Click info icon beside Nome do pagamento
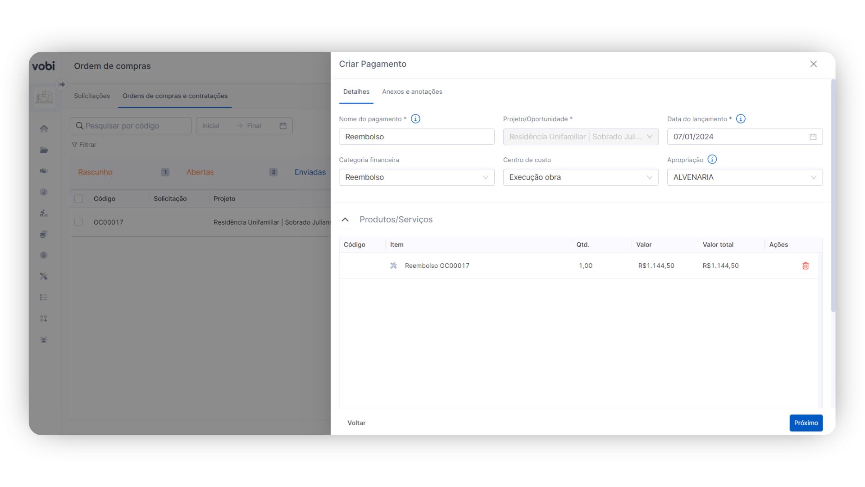865x487 pixels. [x=415, y=119]
